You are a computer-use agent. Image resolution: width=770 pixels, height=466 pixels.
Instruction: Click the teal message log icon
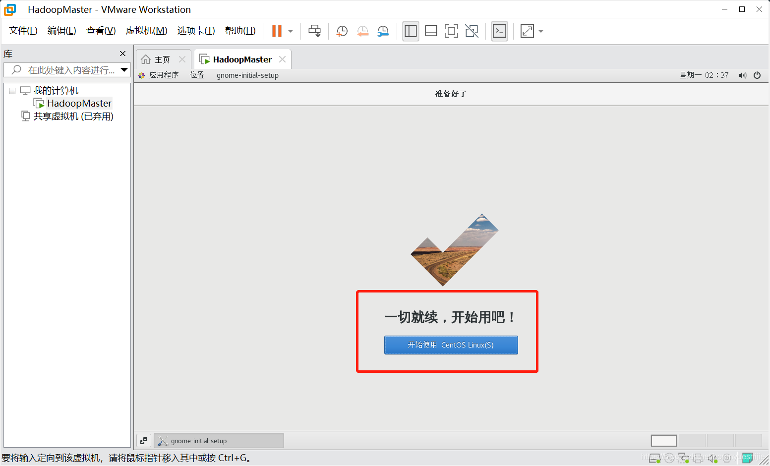748,458
